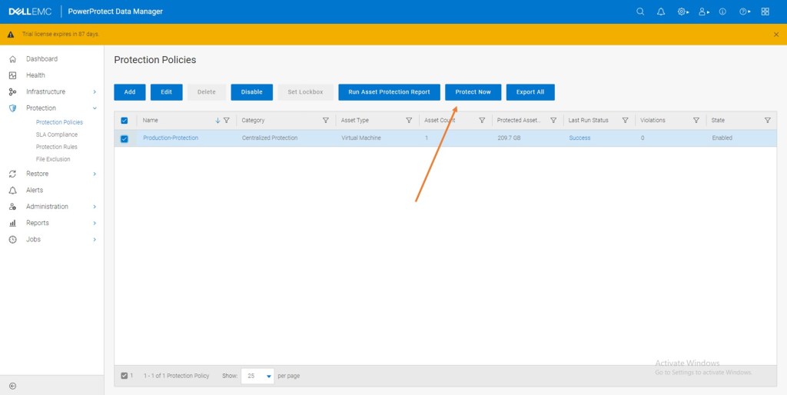Click the Protect Now button
Screen dimensions: 787x395
pos(473,92)
